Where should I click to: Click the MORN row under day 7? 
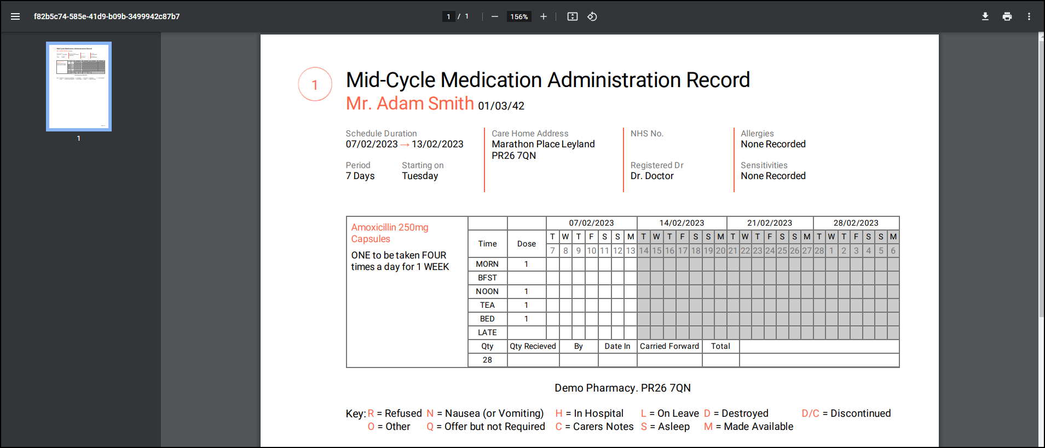553,264
